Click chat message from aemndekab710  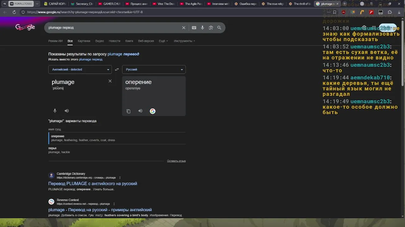pos(358,86)
